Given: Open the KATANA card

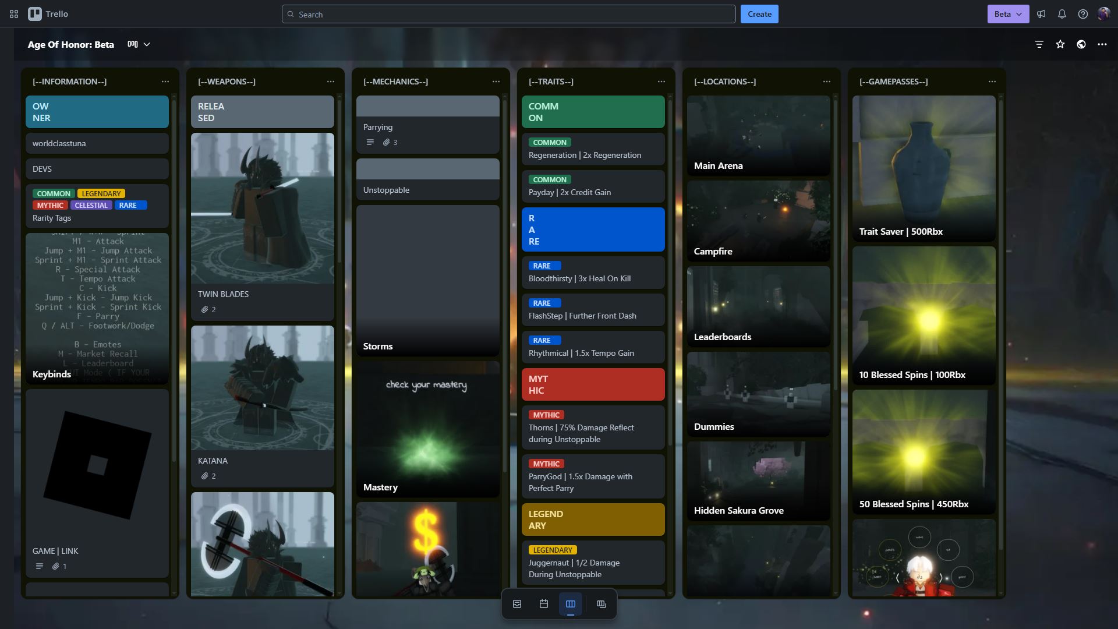Looking at the screenshot, I should 263,407.
